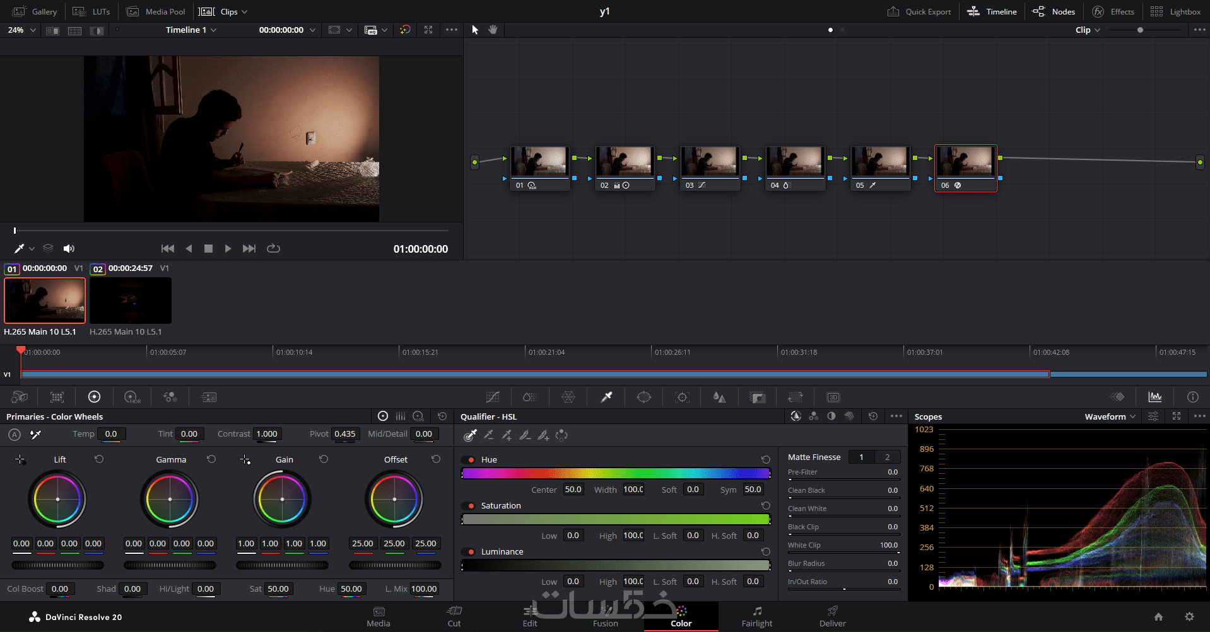
Task: Click the Quick Export button
Action: (919, 11)
